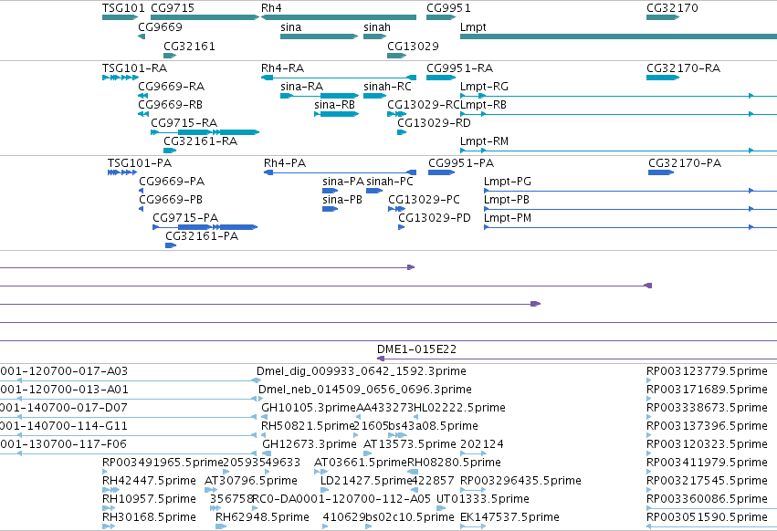Select the RH50821.5prime EST label

308,426
